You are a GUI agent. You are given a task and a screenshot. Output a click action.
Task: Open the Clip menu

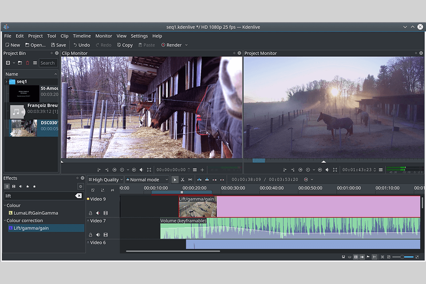(64, 36)
